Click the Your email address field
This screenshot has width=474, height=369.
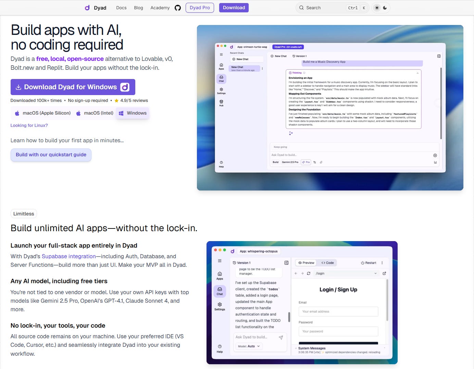pyautogui.click(x=338, y=312)
